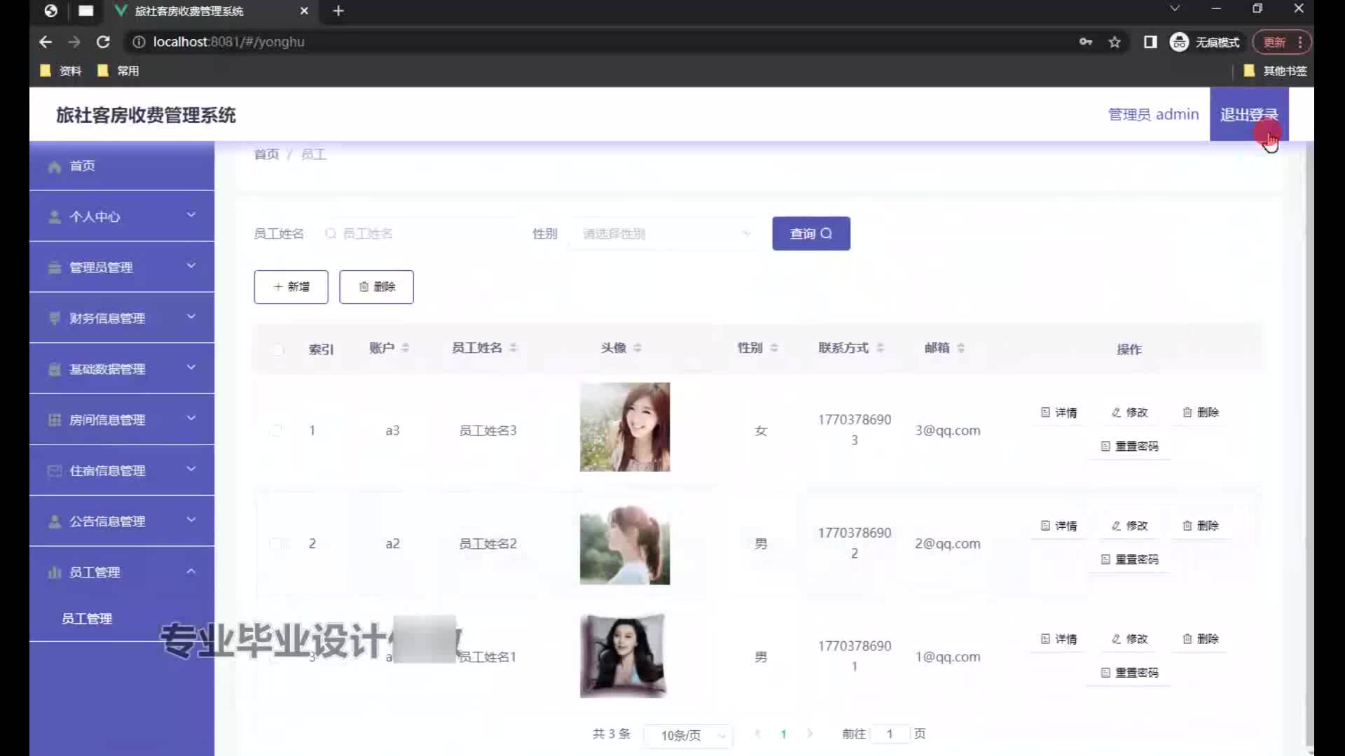Open 首页 in the sidebar

coord(83,166)
